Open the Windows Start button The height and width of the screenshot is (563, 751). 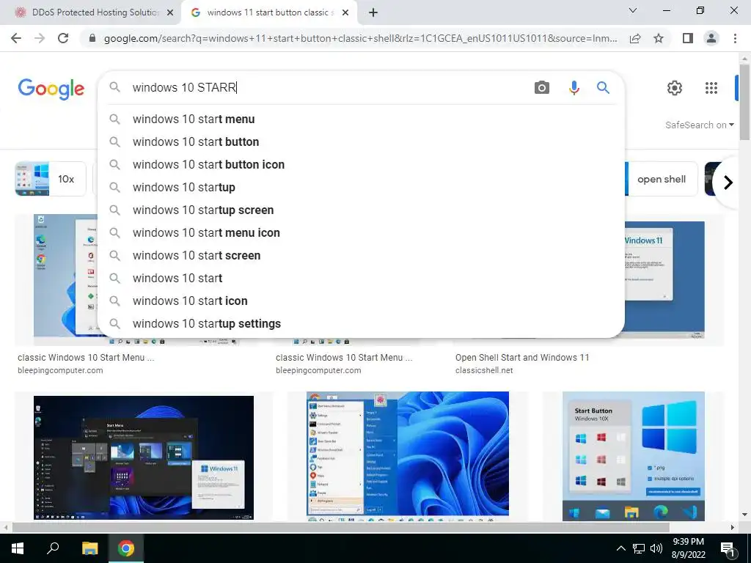coord(18,548)
